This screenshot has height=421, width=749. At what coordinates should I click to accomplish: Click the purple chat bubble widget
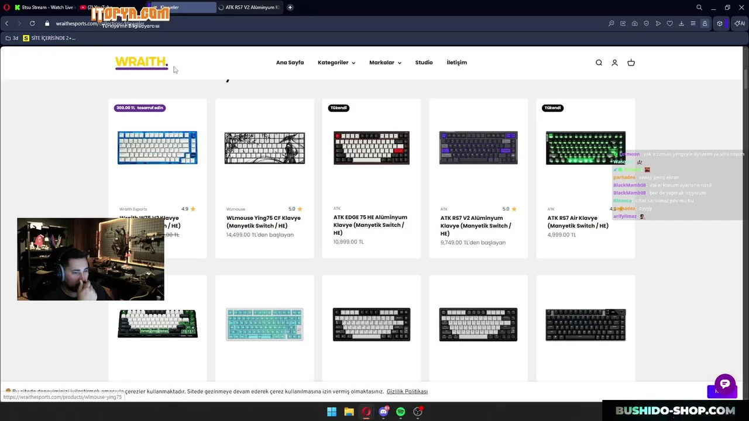click(724, 384)
